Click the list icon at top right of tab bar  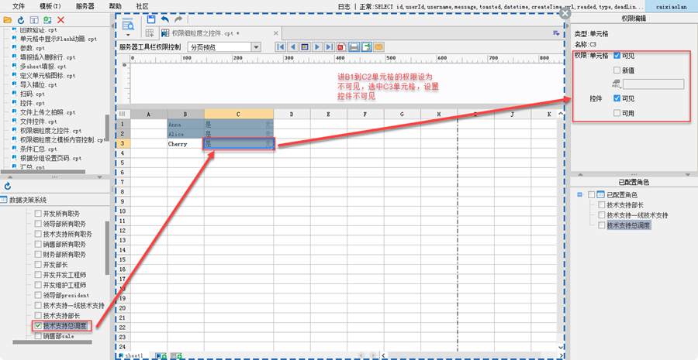[x=556, y=33]
